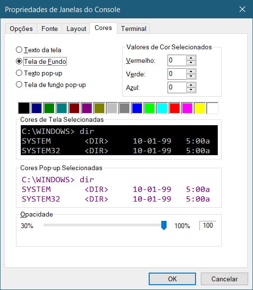The width and height of the screenshot is (253, 290).
Task: Select the Cores tab
Action: (103, 28)
